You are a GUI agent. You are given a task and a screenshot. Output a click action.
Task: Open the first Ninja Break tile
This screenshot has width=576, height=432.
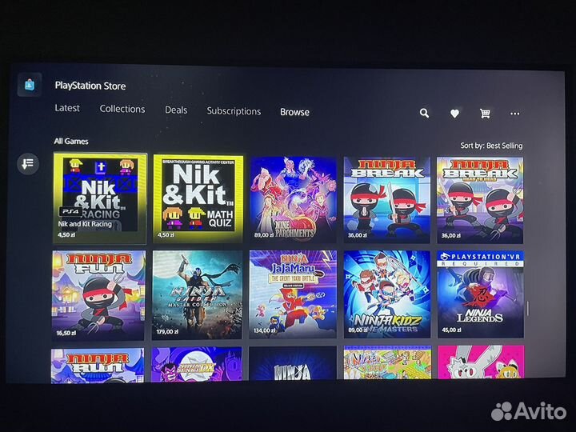pyautogui.click(x=387, y=200)
